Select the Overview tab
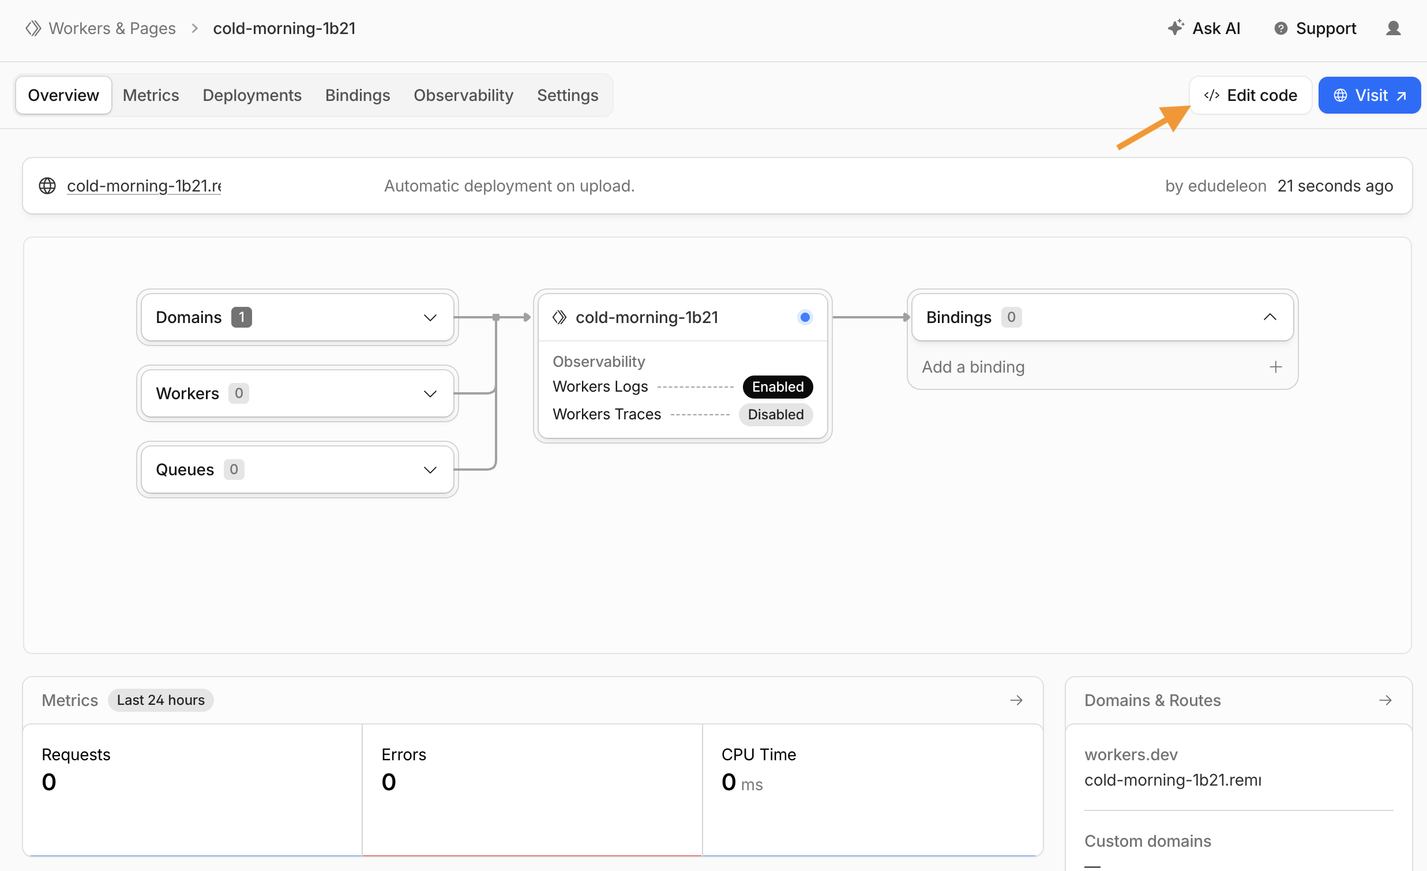The width and height of the screenshot is (1427, 871). pos(63,95)
